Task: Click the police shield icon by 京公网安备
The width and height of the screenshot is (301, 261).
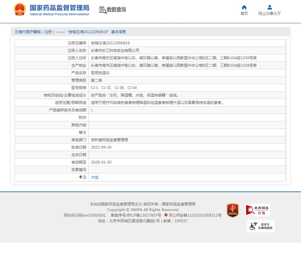Action: [x=166, y=215]
